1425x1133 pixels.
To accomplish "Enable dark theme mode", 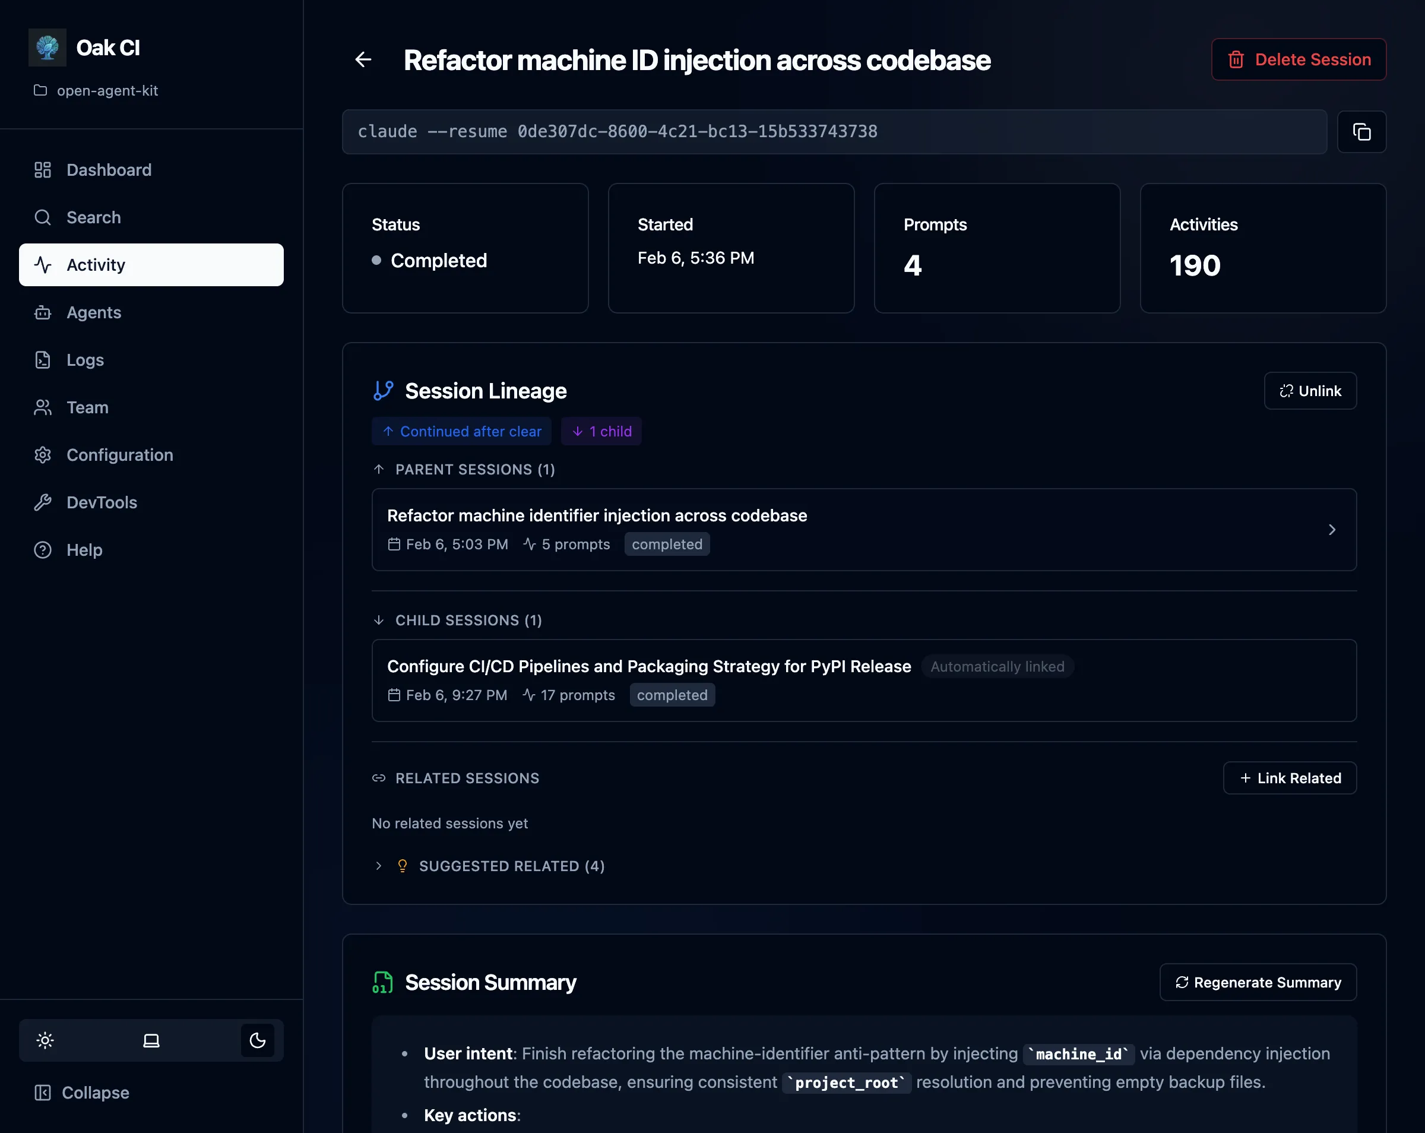I will point(257,1040).
